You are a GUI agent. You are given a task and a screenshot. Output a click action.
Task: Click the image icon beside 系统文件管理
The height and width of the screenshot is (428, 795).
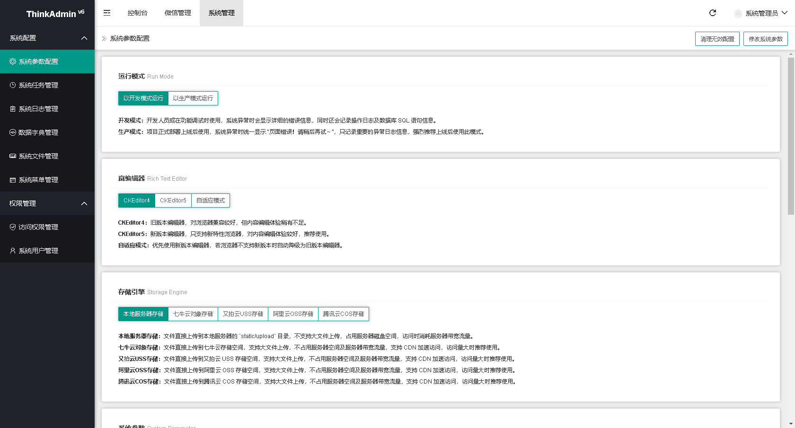pyautogui.click(x=13, y=156)
